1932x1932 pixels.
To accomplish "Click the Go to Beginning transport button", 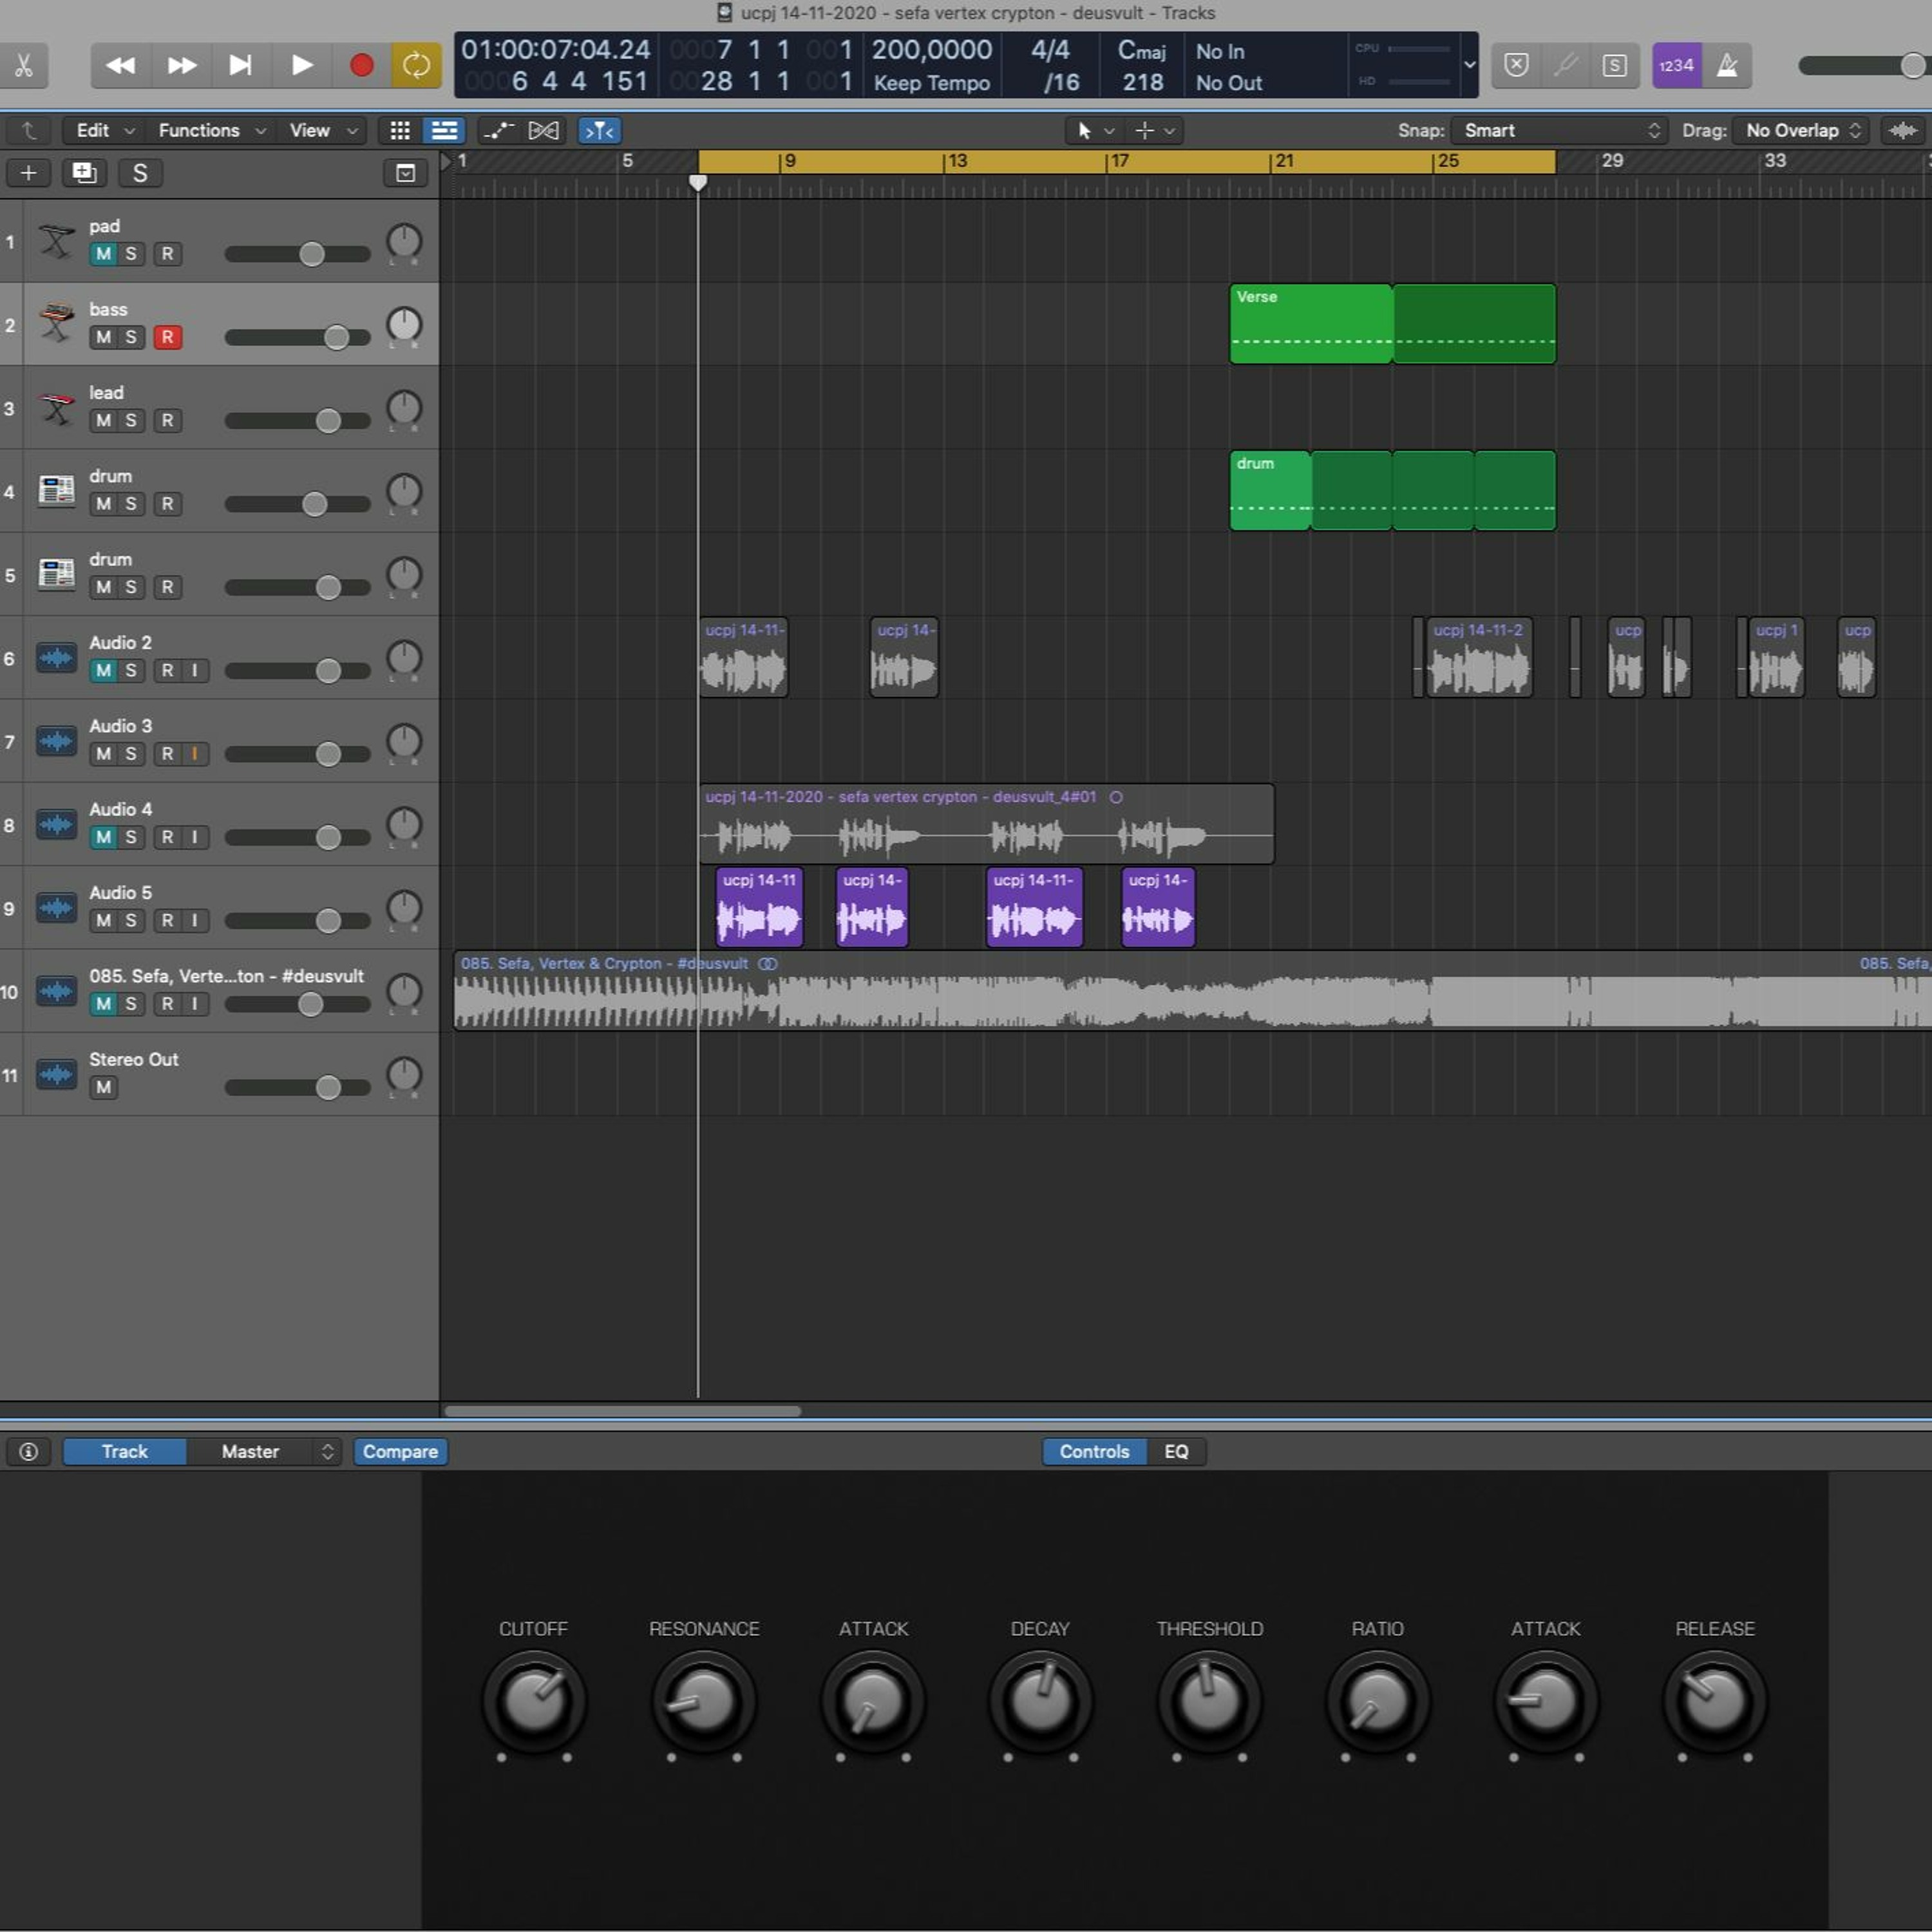I will pyautogui.click(x=240, y=66).
